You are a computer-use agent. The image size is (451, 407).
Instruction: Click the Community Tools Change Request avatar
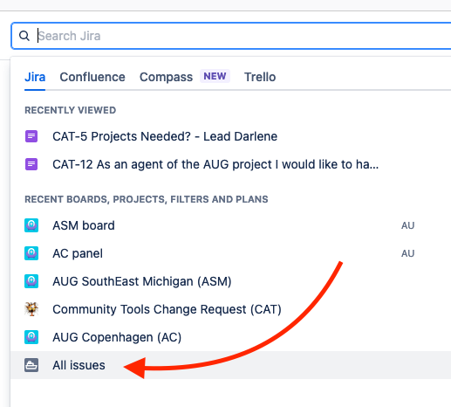31,309
